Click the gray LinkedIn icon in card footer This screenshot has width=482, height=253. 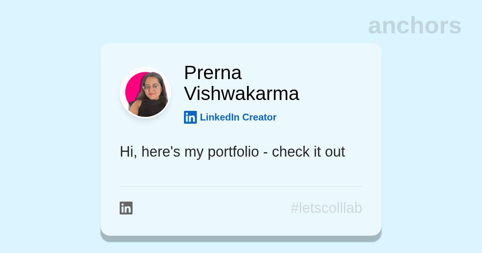(x=126, y=208)
